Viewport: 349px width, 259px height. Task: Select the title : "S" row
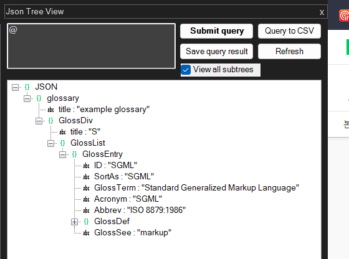pyautogui.click(x=85, y=132)
